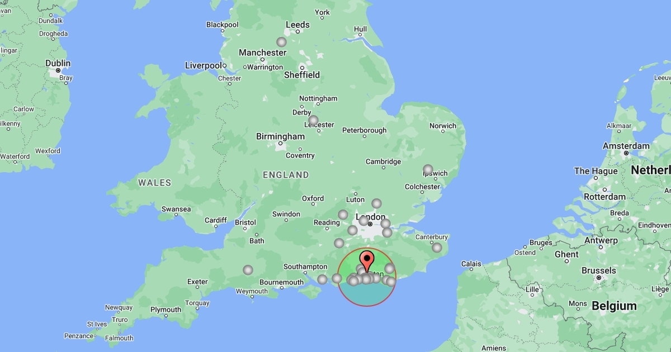Click the Dublin label on map
Screen dimensions: 671x352
(58, 63)
